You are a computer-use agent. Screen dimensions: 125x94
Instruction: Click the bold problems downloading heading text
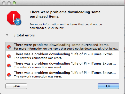[x=65, y=14]
